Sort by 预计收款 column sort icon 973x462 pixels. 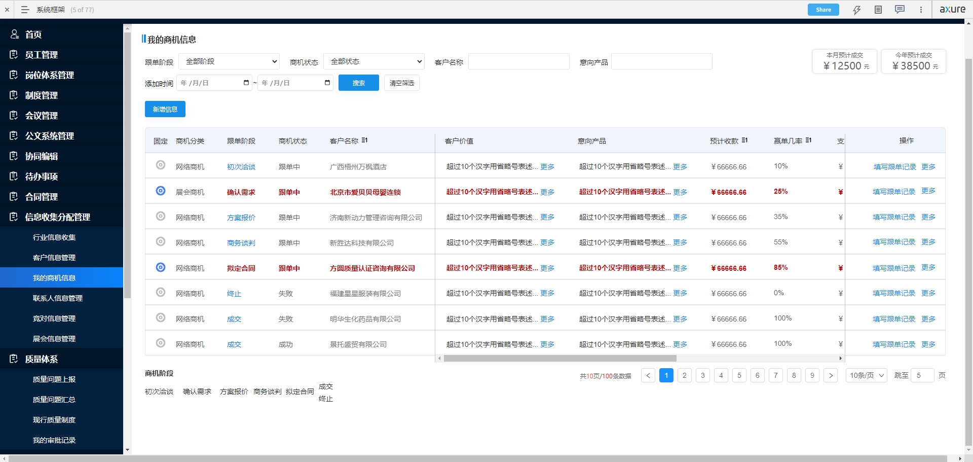pos(744,140)
